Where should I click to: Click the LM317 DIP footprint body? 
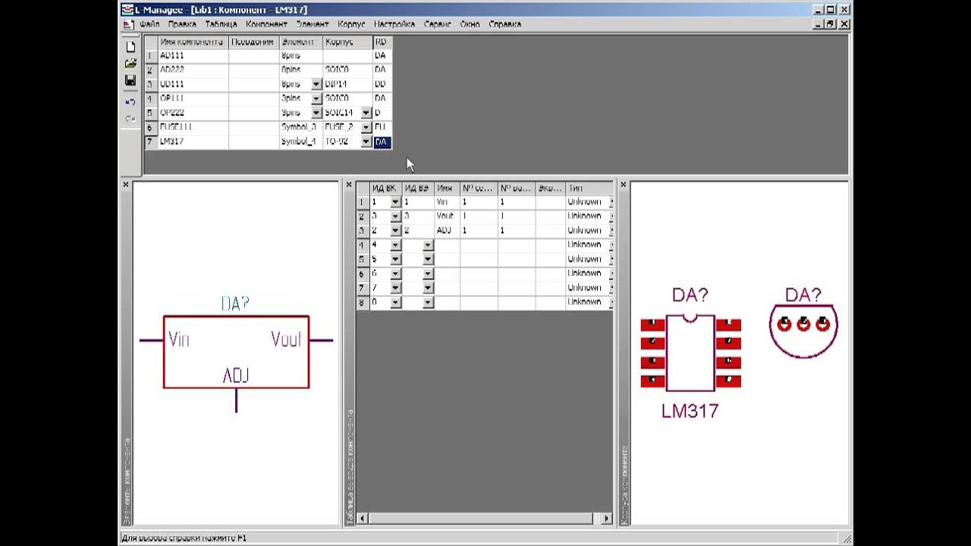(690, 353)
